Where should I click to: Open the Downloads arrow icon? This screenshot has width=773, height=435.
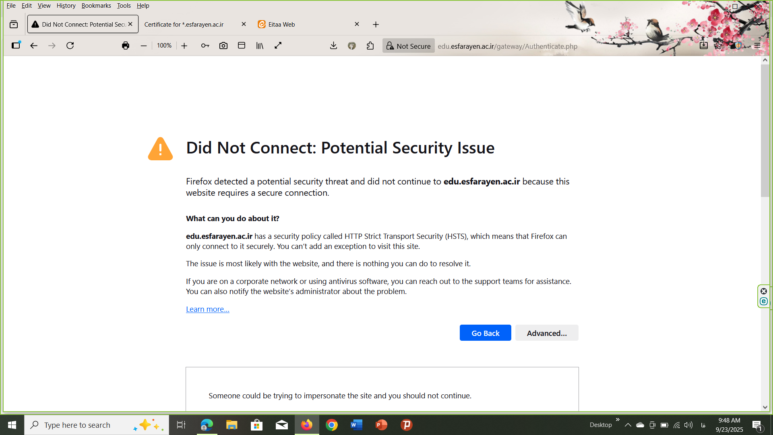(x=333, y=46)
